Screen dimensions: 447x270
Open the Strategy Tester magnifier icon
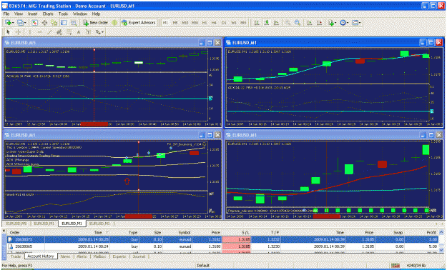point(74,23)
